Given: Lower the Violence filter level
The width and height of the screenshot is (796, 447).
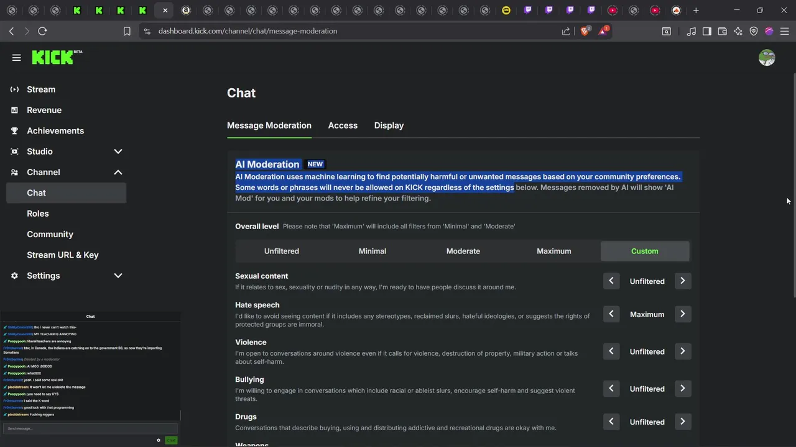Looking at the screenshot, I should coord(611,351).
